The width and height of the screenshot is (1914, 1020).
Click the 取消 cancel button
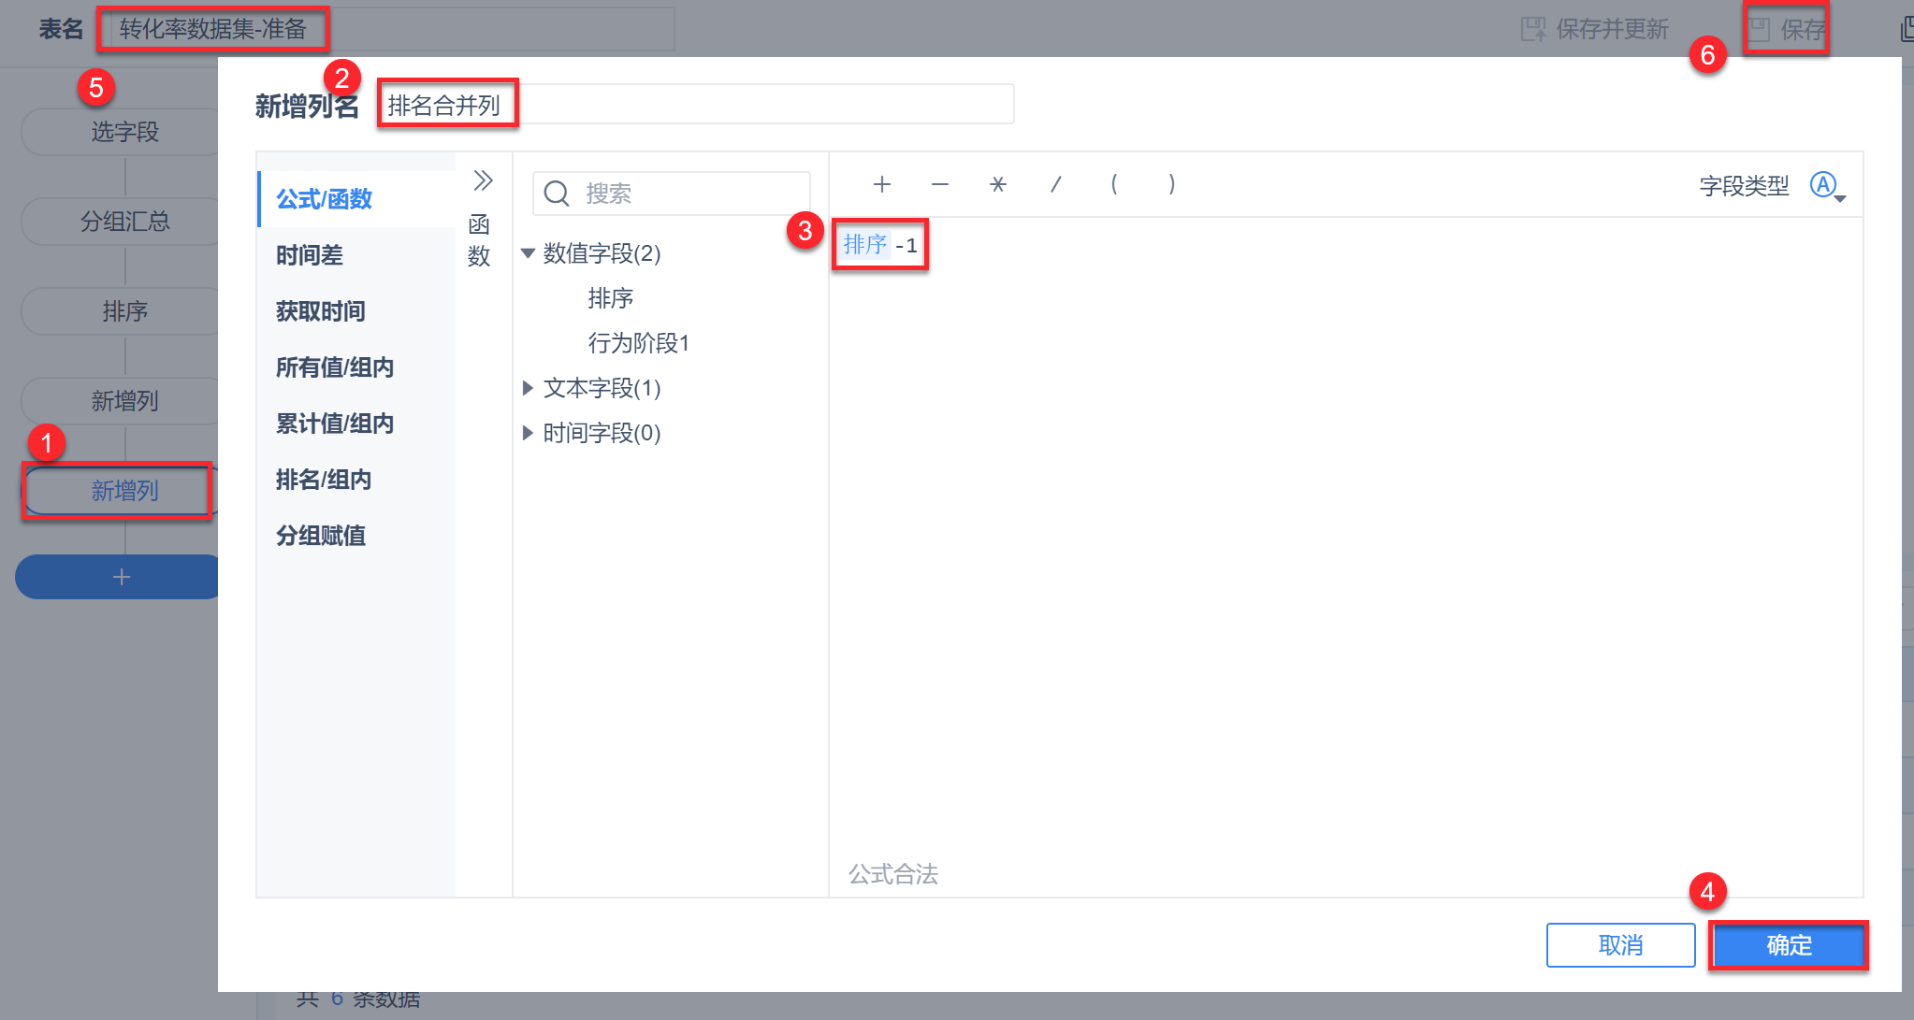click(1620, 945)
